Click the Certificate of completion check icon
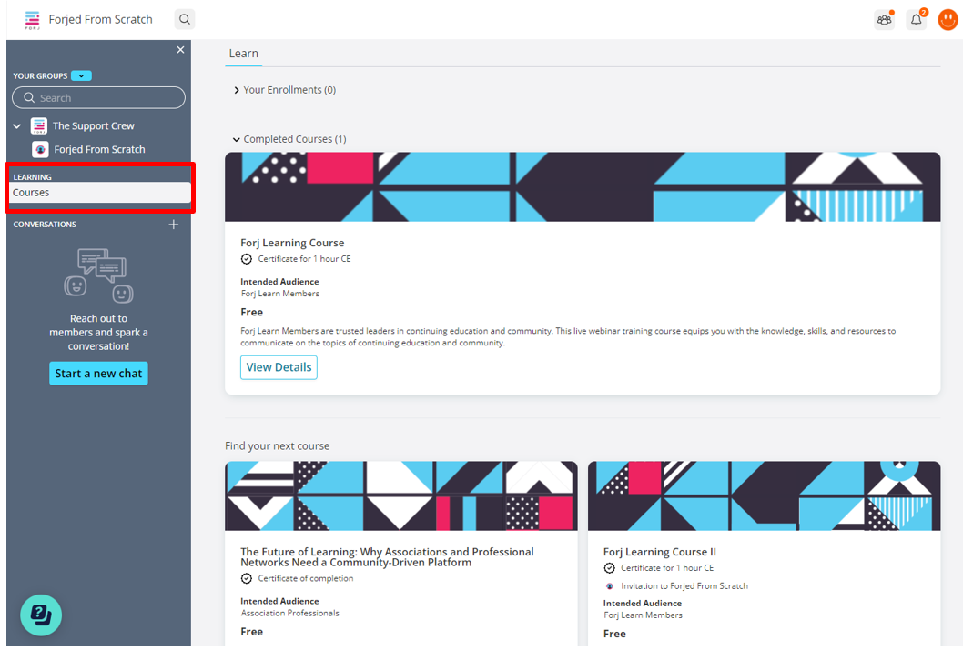This screenshot has width=963, height=650. coord(247,578)
